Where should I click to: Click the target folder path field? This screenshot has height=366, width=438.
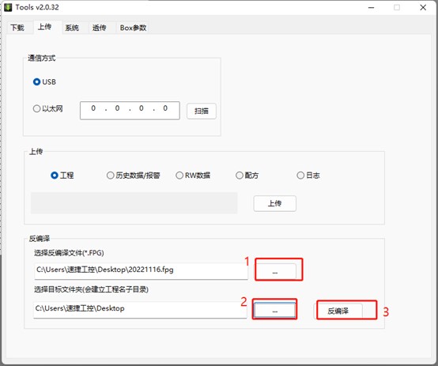click(x=140, y=309)
